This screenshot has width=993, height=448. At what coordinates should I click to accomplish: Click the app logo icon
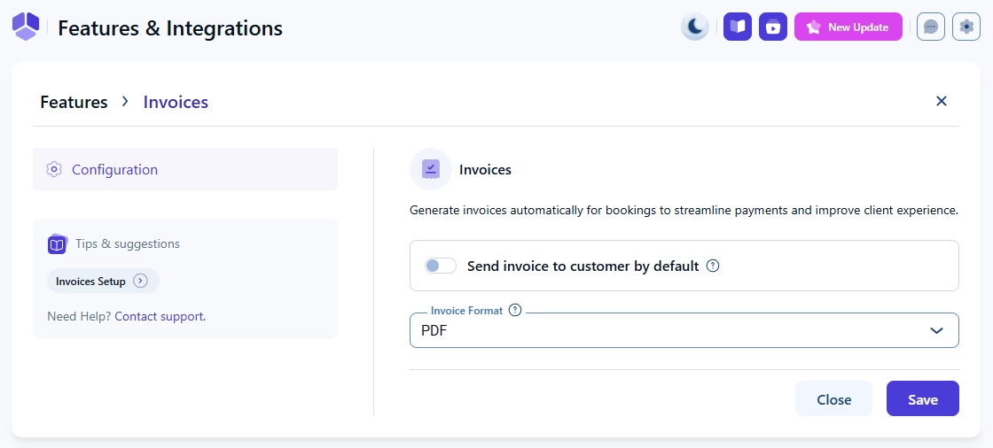point(26,27)
